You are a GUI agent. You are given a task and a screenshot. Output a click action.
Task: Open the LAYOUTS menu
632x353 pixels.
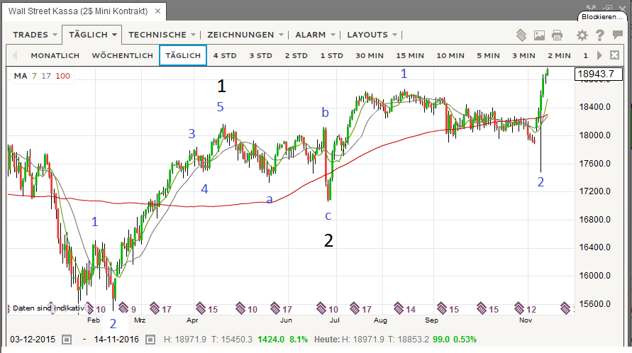pyautogui.click(x=372, y=35)
